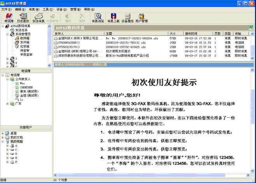Expand the 桌面 node

pos(3,133)
